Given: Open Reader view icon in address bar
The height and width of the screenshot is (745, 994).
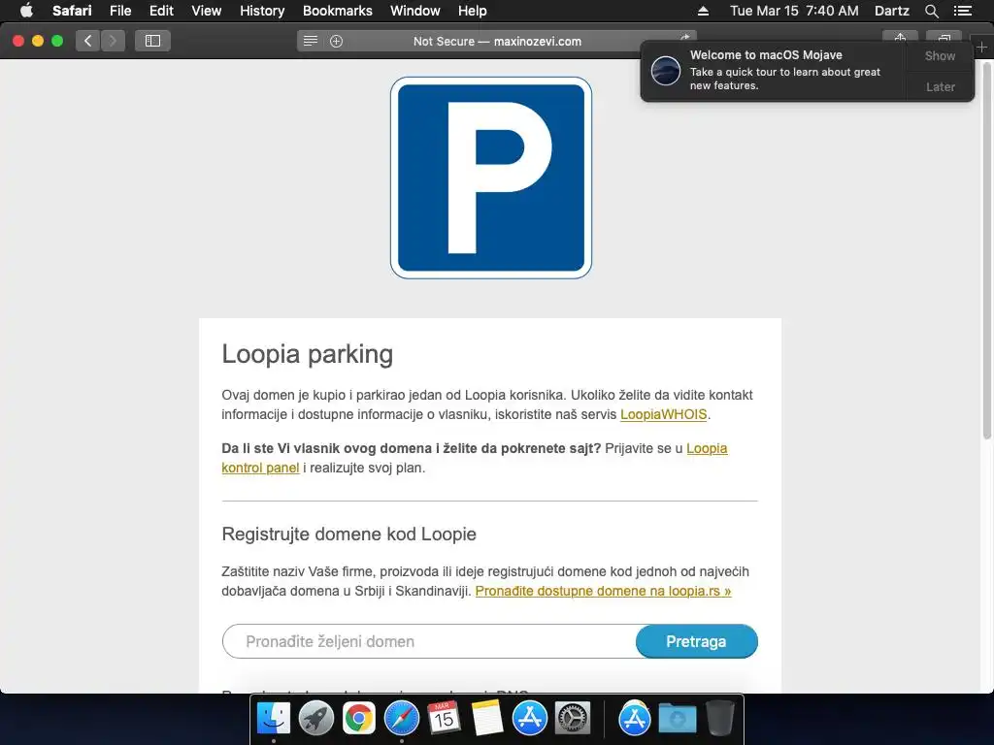Looking at the screenshot, I should tap(310, 41).
